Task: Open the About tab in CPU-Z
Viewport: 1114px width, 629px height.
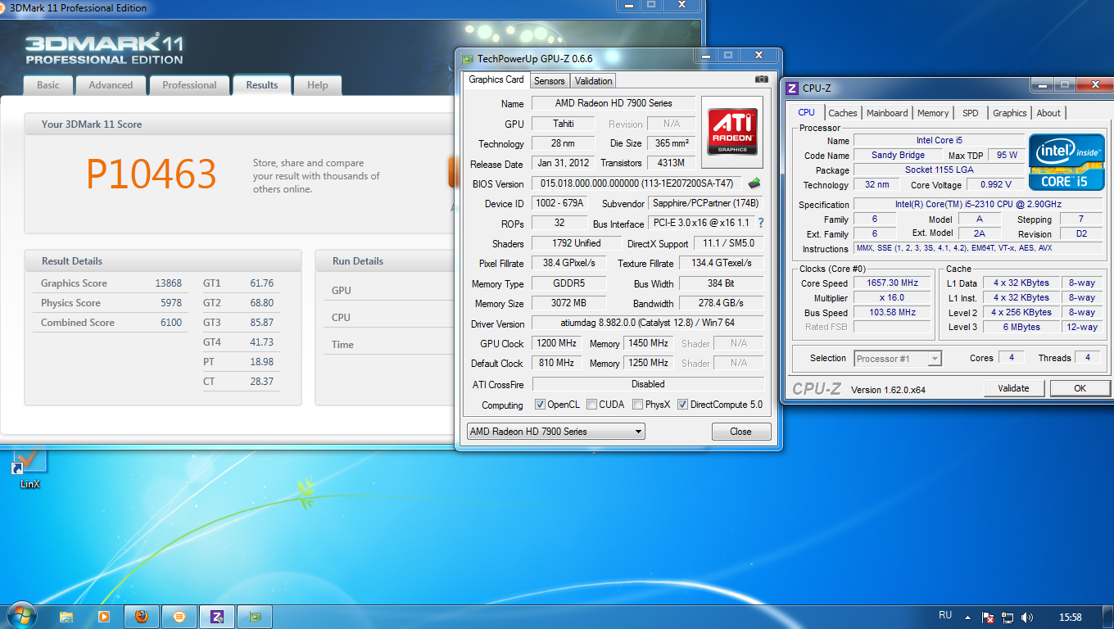Action: (x=1048, y=113)
